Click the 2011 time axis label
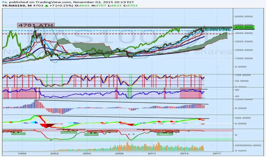Viewport: 266px width, 157px height. tap(152, 154)
